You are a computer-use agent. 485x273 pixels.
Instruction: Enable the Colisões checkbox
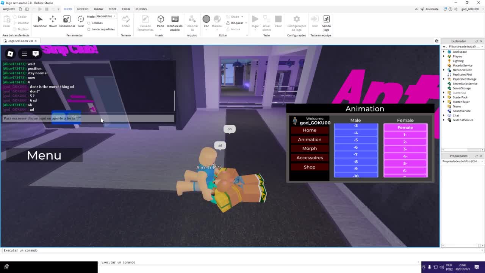click(89, 23)
